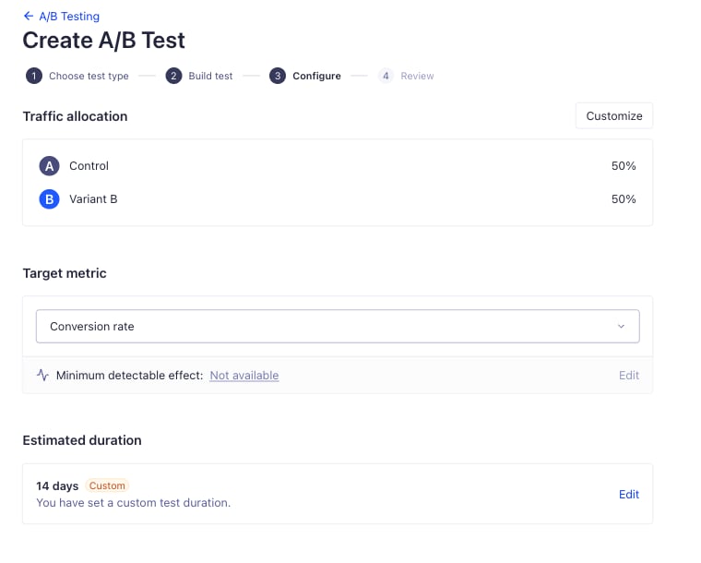Click the Control variant name
The width and height of the screenshot is (701, 563).
(x=89, y=166)
